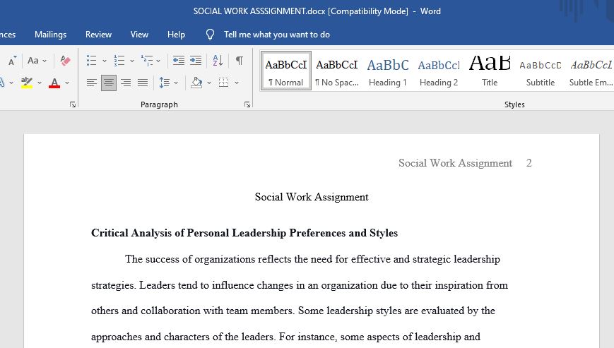Click the line starting 'The success of organizations'
The height and width of the screenshot is (348, 614).
click(312, 259)
